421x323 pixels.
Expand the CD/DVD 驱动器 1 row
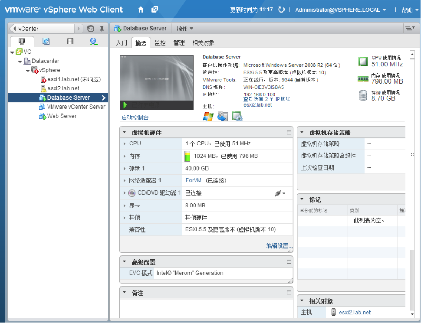(x=124, y=193)
